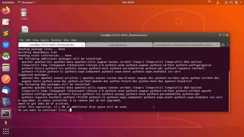Image resolution: width=244 pixels, height=137 pixels.
Task: Click the 'Suggested packages:' line
Action: 34,75
